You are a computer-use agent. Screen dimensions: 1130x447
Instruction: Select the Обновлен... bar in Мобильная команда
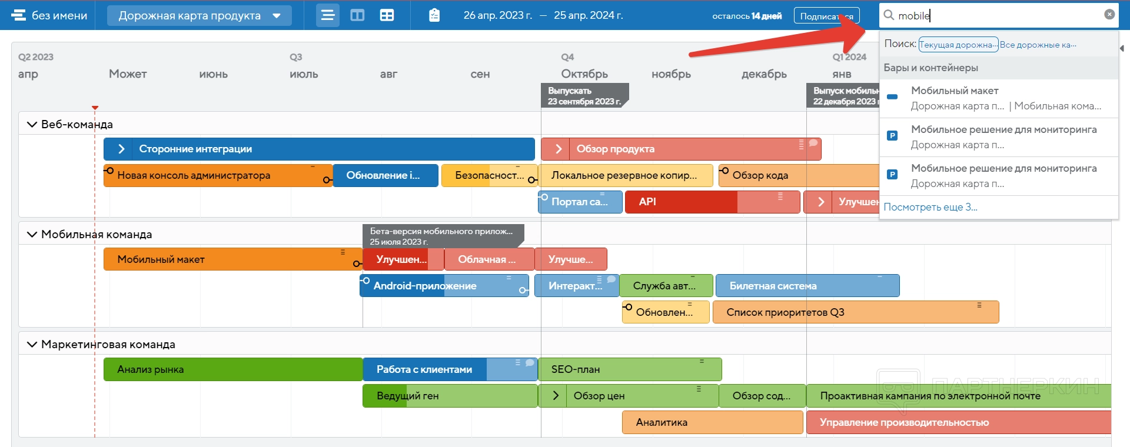point(666,312)
